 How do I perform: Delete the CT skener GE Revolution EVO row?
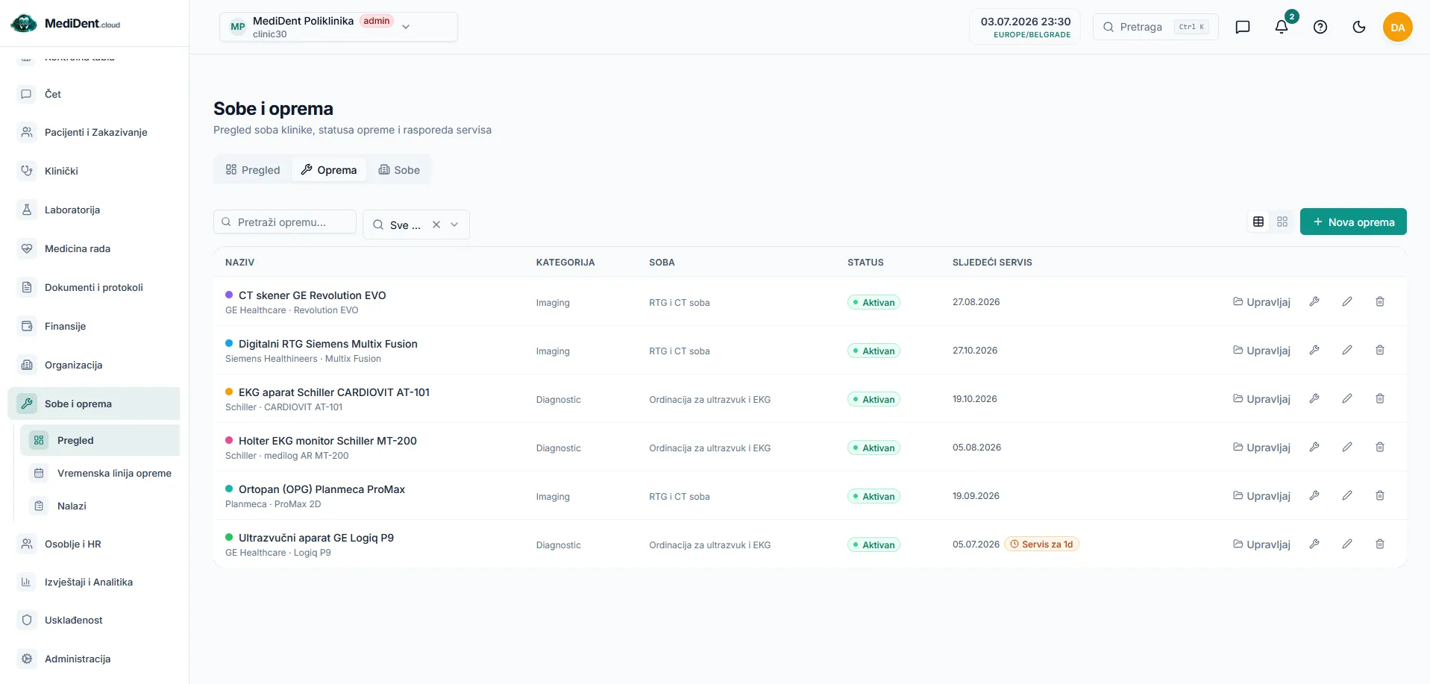(1380, 301)
